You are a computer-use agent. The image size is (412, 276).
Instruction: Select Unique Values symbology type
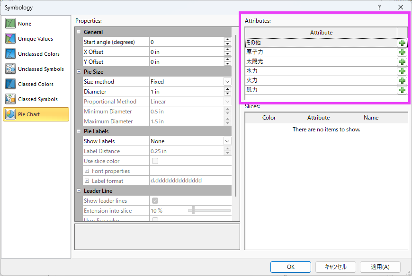(36, 39)
